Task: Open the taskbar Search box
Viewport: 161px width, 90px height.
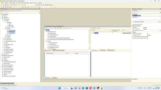Action: (66, 88)
